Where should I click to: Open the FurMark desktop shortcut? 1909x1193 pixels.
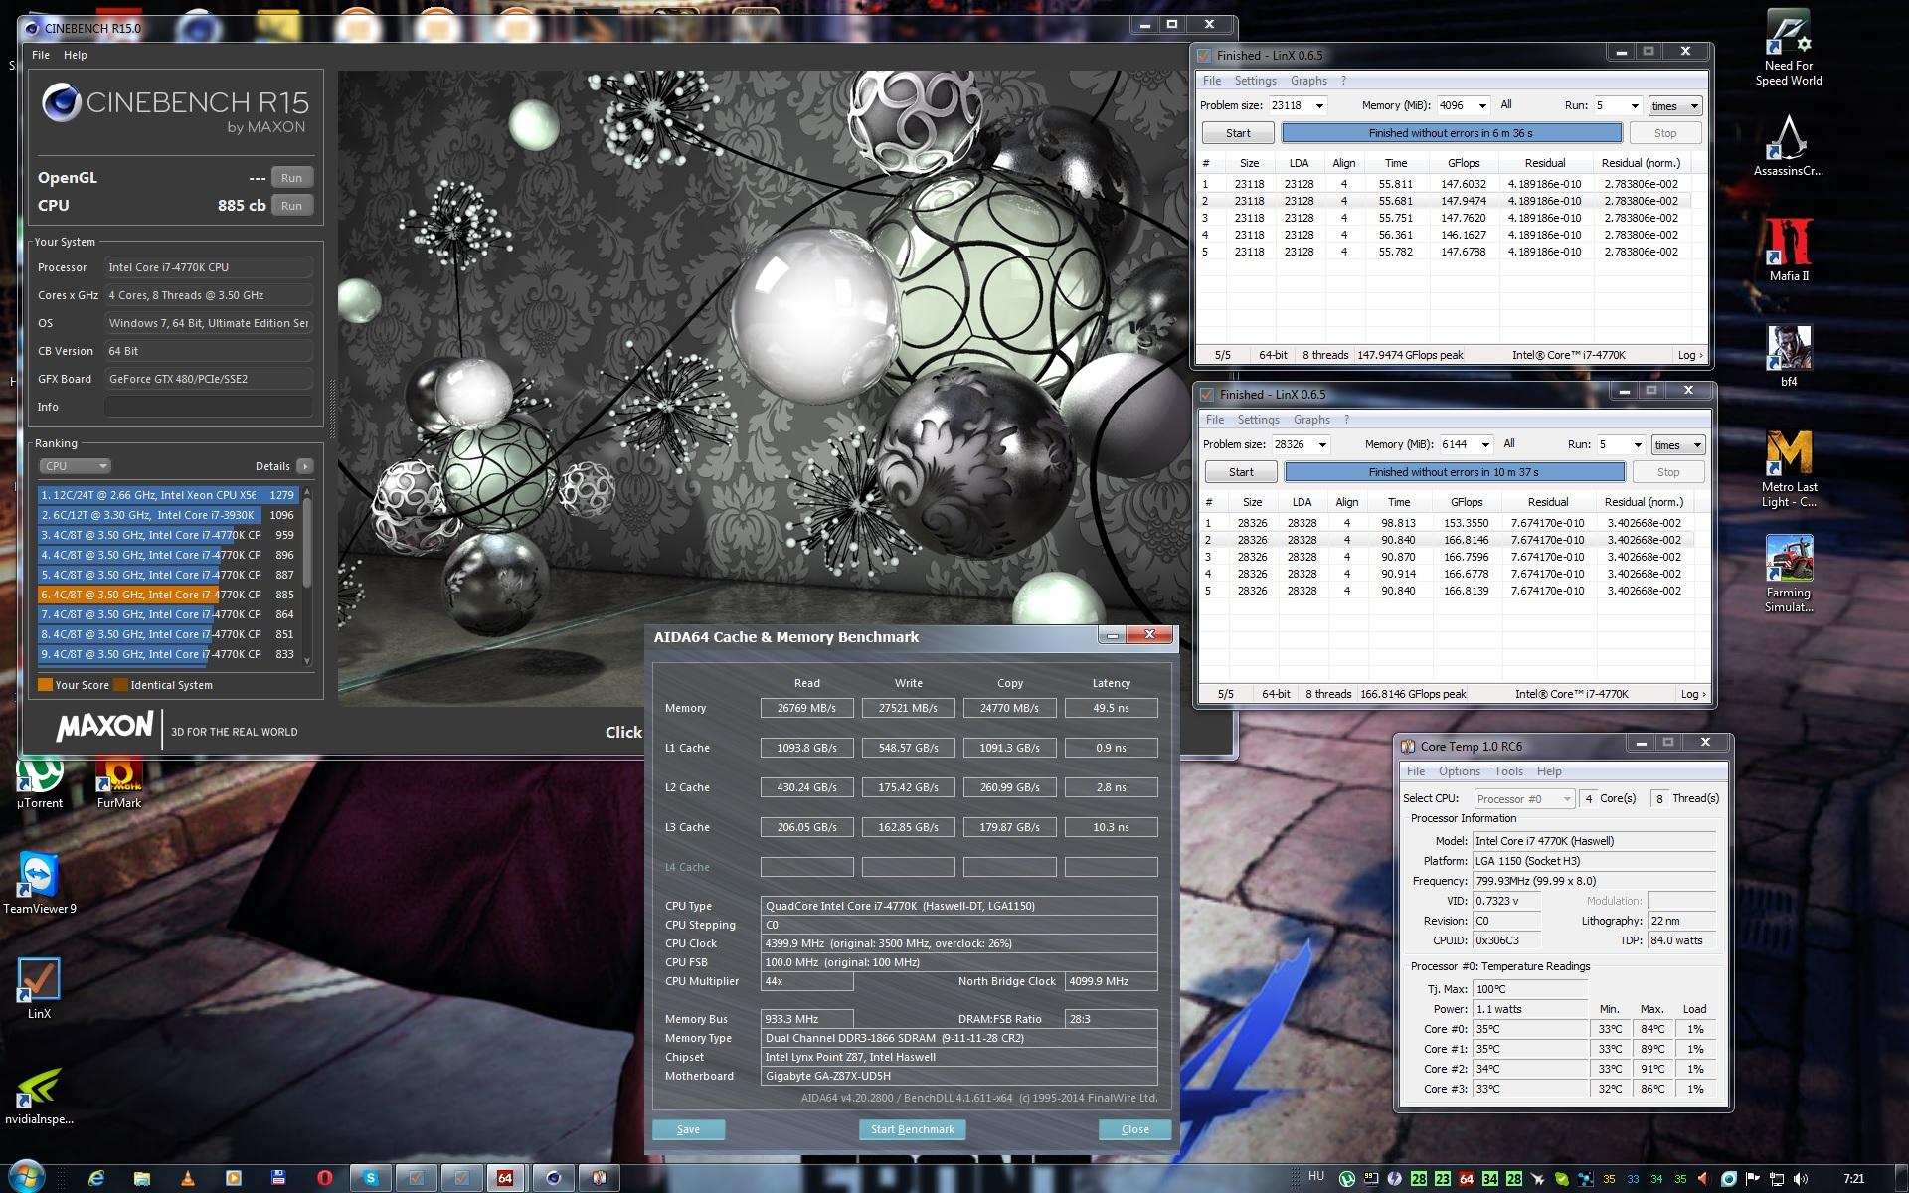[x=118, y=777]
